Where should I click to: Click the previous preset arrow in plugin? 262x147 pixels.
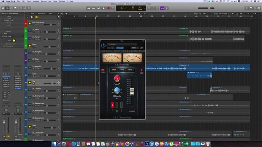coord(109,48)
